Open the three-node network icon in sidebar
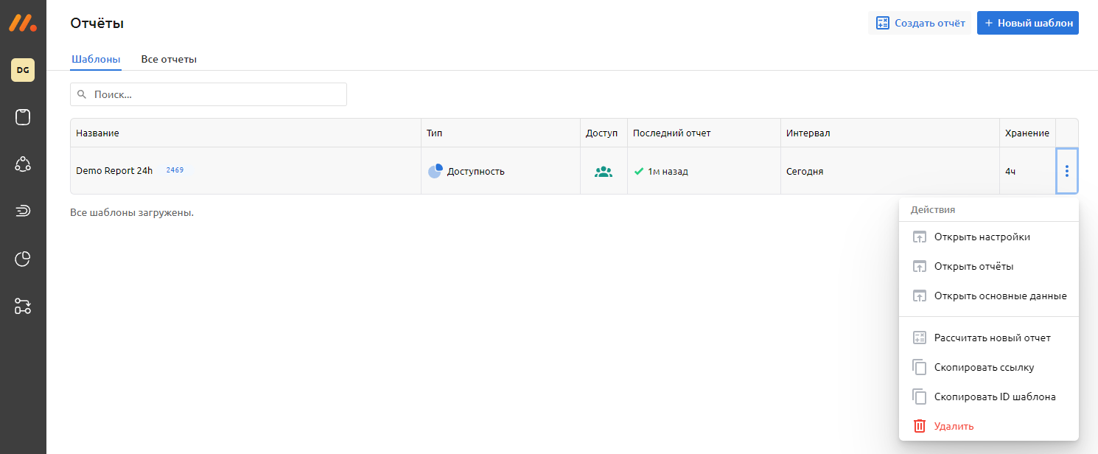The width and height of the screenshot is (1098, 454). pos(23,164)
